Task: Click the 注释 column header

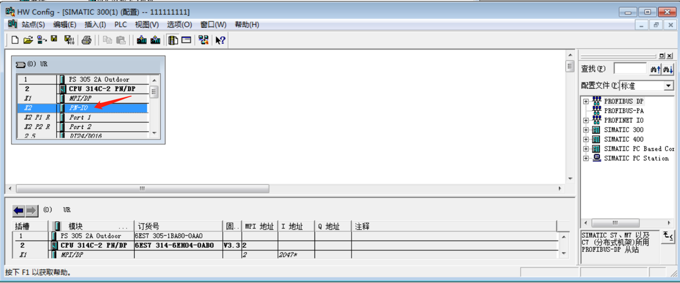Action: (454, 226)
